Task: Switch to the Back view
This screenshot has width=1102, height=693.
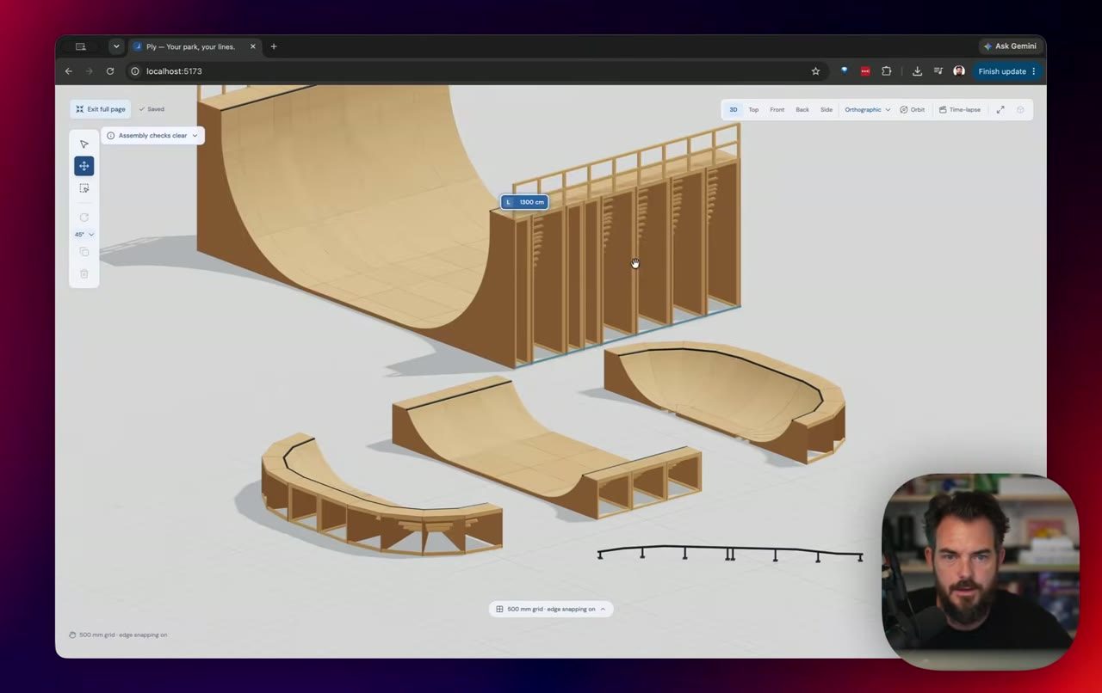Action: (802, 110)
